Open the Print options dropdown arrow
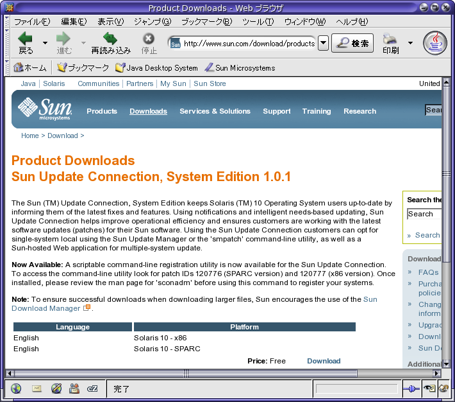455x402 pixels. pos(410,43)
